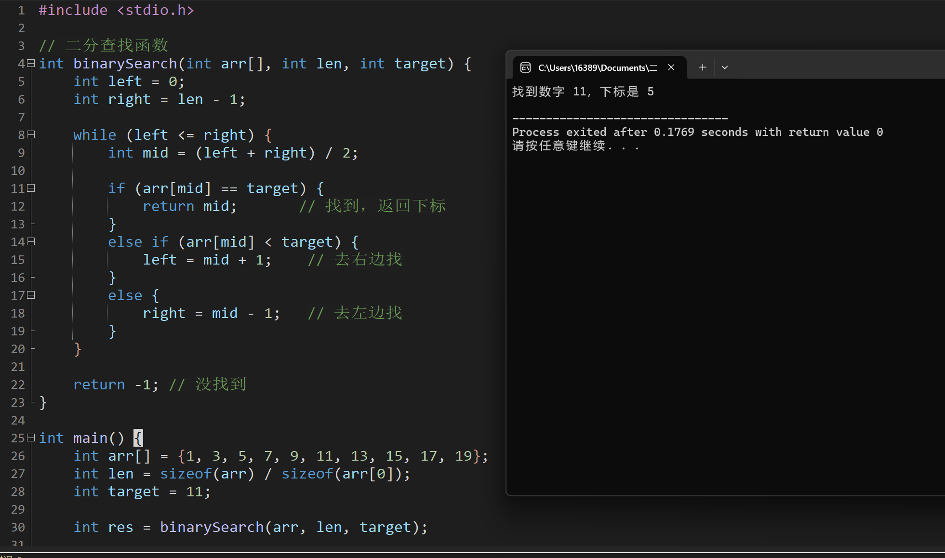Click the console icon in terminal tab
The width and height of the screenshot is (945, 558).
pyautogui.click(x=525, y=67)
